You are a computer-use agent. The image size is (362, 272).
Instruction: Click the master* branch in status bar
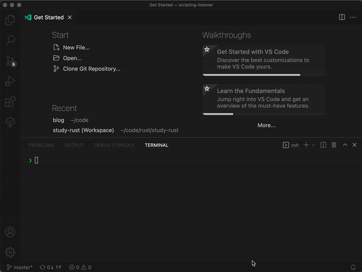[x=20, y=267]
